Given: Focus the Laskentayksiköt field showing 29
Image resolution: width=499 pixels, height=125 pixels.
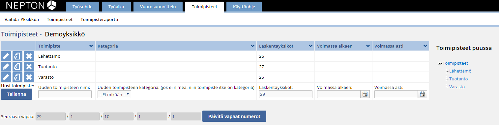Looking at the screenshot, I should 285,94.
